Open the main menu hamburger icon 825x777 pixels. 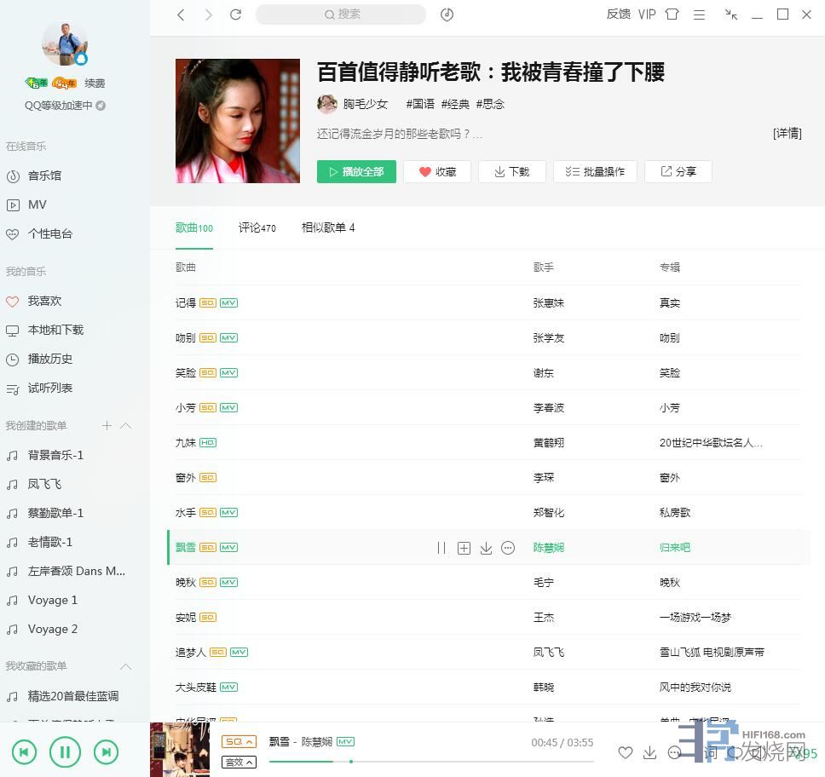(x=699, y=14)
